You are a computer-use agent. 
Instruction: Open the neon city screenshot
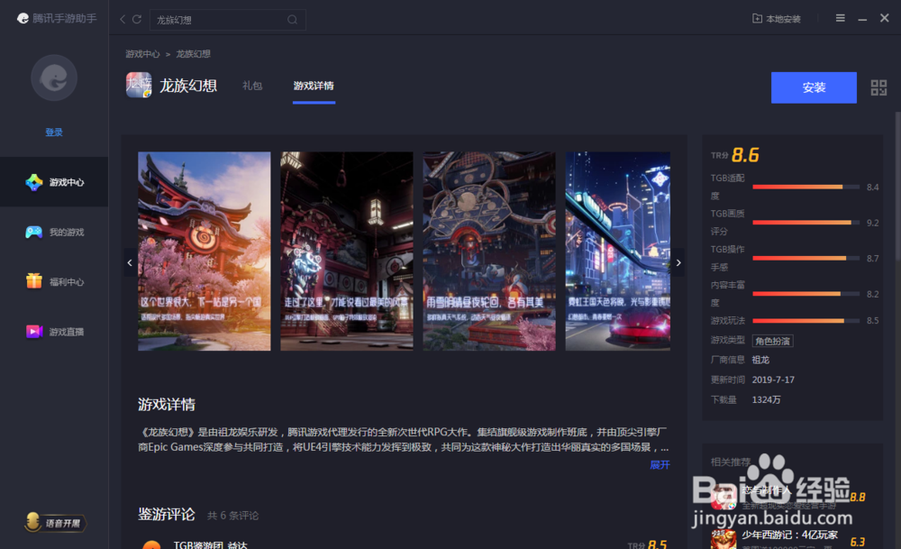(x=618, y=252)
